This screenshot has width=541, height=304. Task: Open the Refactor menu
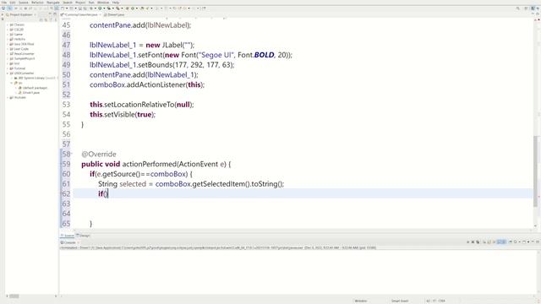pos(37,3)
